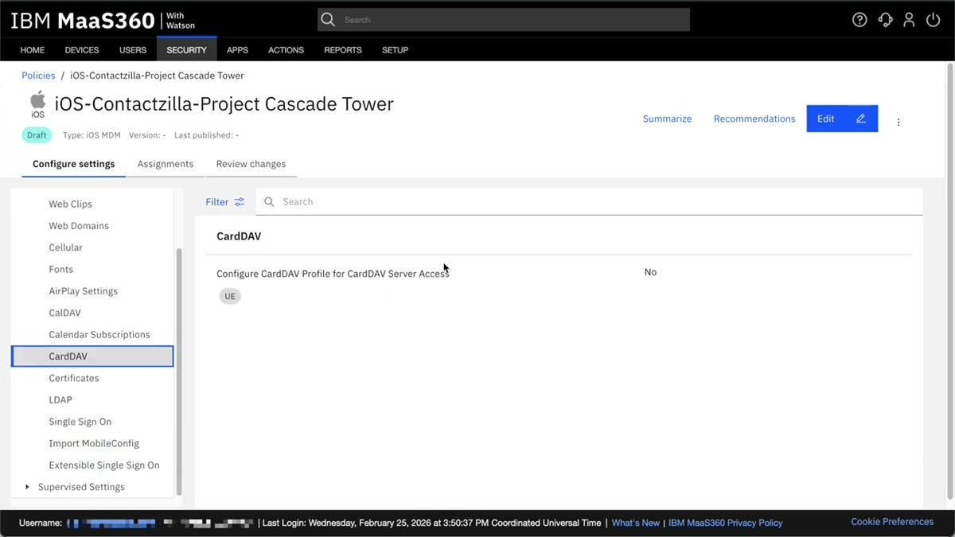Open the DEVICES menu

click(82, 50)
